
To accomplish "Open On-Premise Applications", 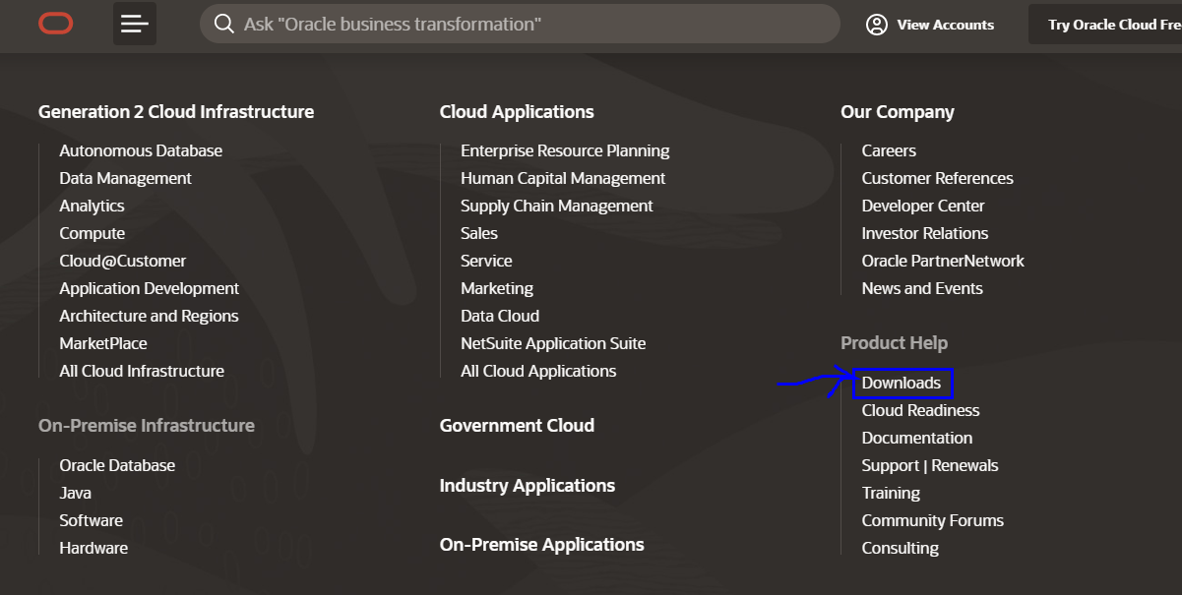I will 542,545.
